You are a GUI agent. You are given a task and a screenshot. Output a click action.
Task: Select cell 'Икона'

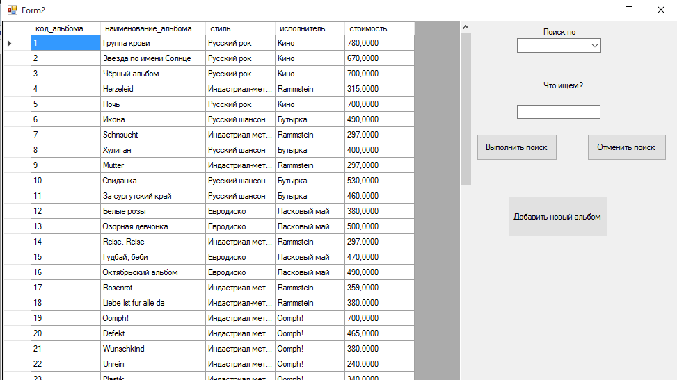pos(153,119)
